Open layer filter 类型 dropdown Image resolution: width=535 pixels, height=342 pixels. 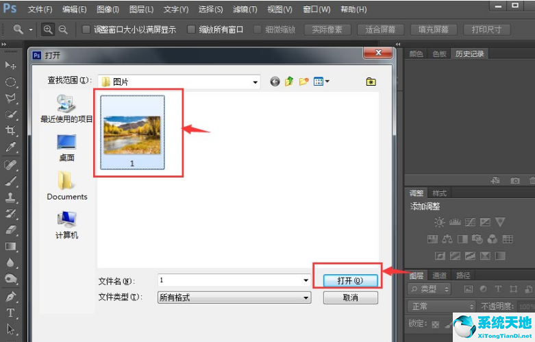430,289
